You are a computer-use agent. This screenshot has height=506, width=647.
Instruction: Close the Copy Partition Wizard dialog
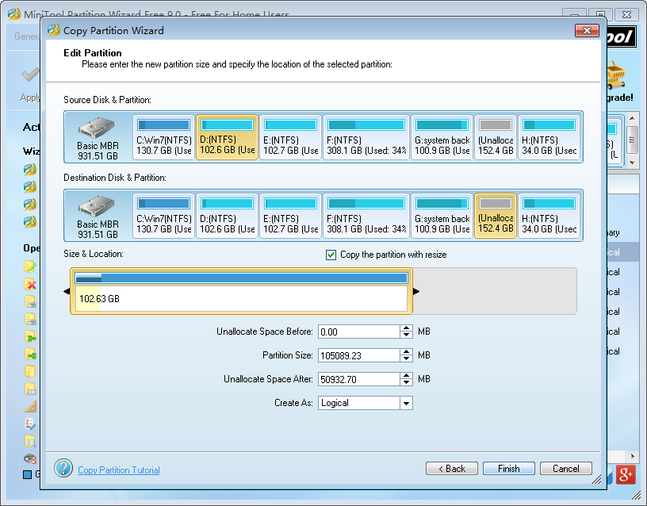pyautogui.click(x=587, y=31)
